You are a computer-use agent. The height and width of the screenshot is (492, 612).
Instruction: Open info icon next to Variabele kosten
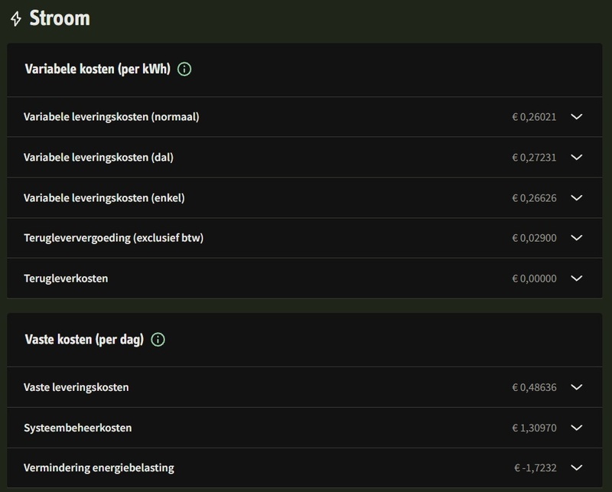(x=184, y=69)
